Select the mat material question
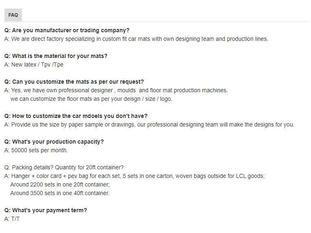This screenshot has height=233, width=311. point(56,56)
